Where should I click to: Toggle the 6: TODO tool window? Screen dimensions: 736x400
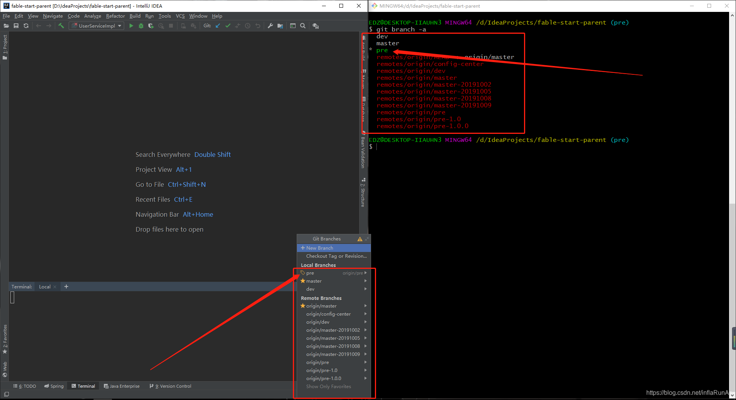point(25,386)
